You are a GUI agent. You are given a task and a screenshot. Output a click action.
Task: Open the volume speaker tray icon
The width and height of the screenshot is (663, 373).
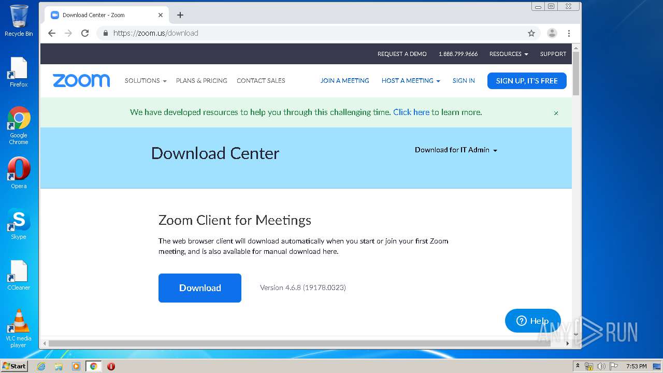tap(601, 366)
